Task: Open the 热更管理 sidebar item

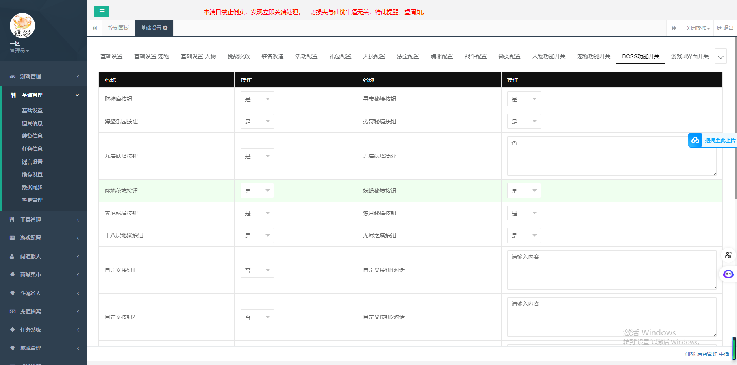Action: click(32, 200)
